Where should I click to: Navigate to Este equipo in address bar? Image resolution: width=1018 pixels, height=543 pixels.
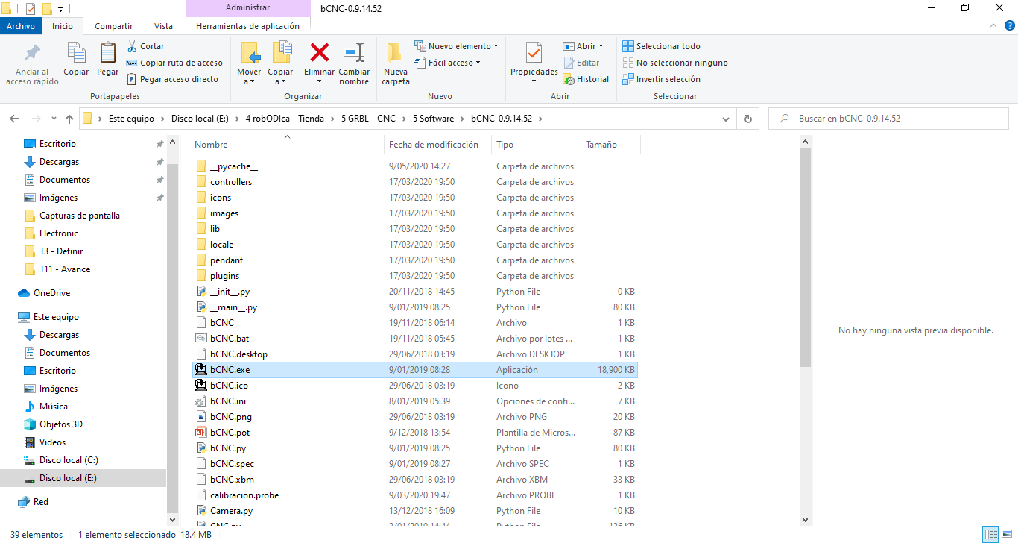(x=131, y=119)
